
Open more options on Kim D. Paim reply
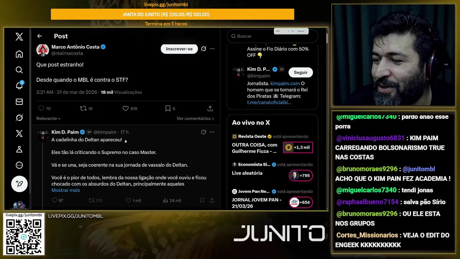[212, 132]
